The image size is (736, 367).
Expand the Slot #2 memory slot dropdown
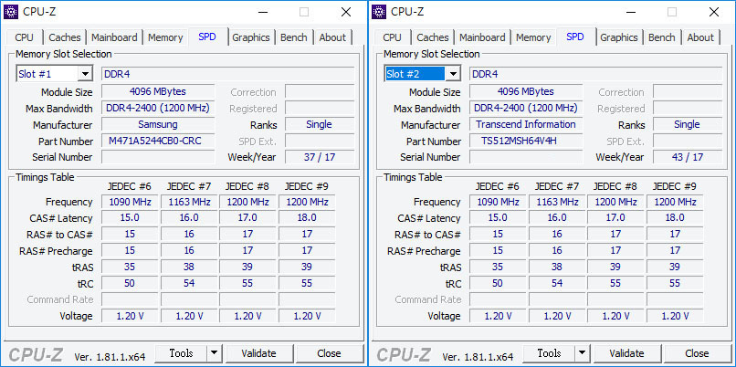click(x=453, y=74)
